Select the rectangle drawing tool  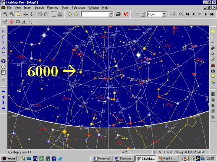click(18, 22)
